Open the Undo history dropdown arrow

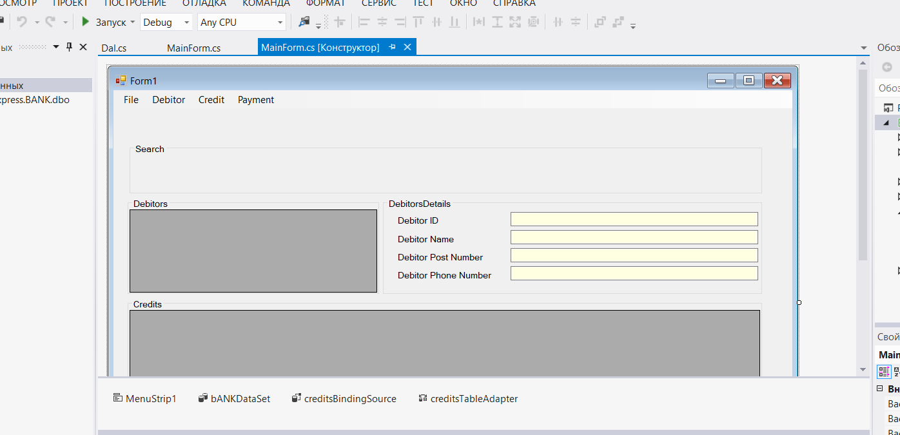[37, 22]
